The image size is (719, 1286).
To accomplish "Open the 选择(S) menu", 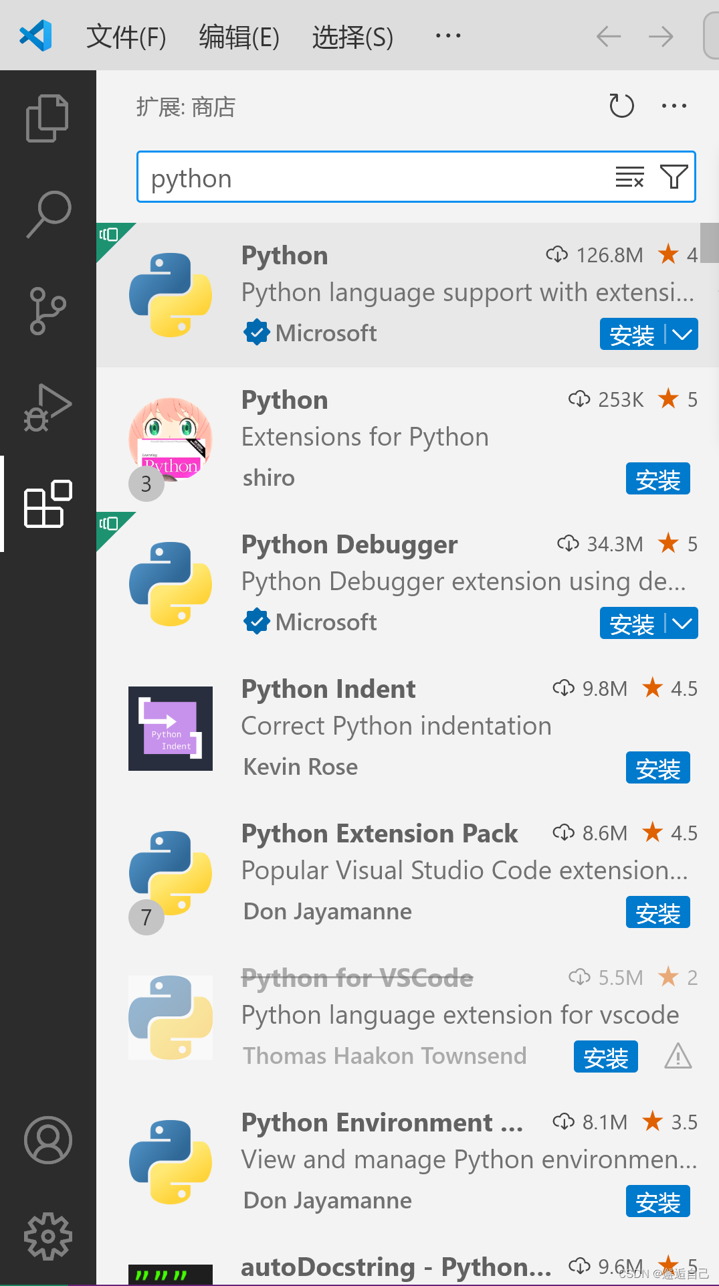I will [352, 36].
